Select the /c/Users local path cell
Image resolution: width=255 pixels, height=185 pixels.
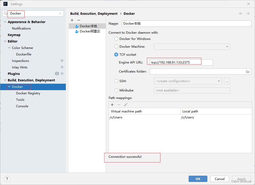(x=216, y=117)
